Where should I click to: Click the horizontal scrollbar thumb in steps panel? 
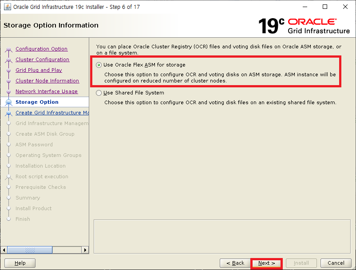point(30,250)
